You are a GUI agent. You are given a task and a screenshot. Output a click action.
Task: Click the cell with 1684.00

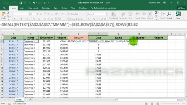coord(61,45)
